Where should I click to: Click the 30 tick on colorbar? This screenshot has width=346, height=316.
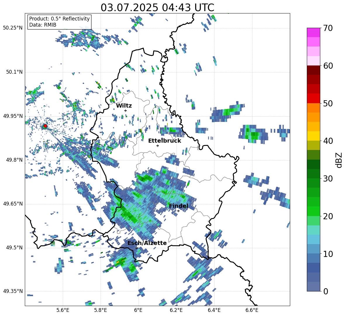[x=328, y=179]
